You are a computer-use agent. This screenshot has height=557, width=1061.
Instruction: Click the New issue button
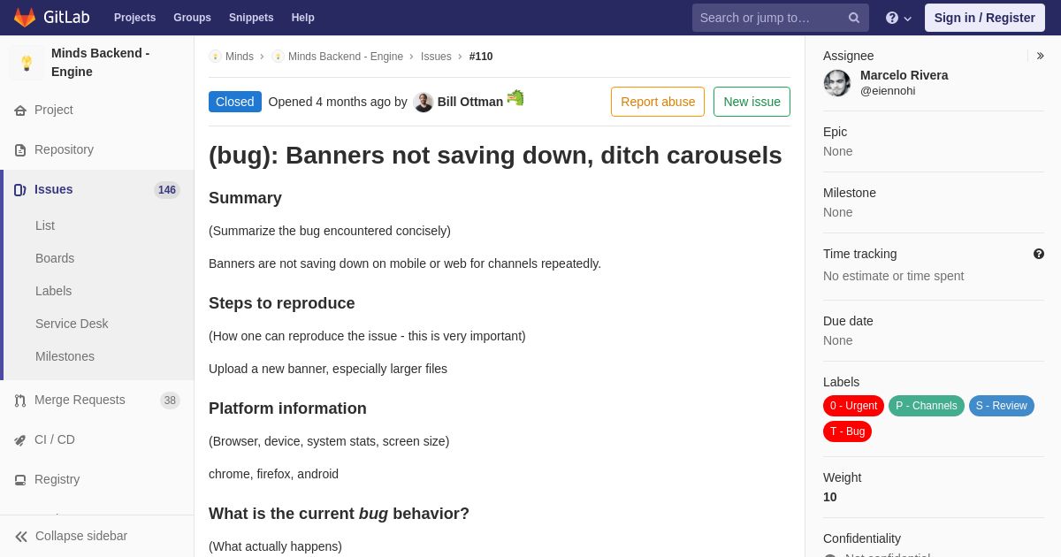click(752, 102)
